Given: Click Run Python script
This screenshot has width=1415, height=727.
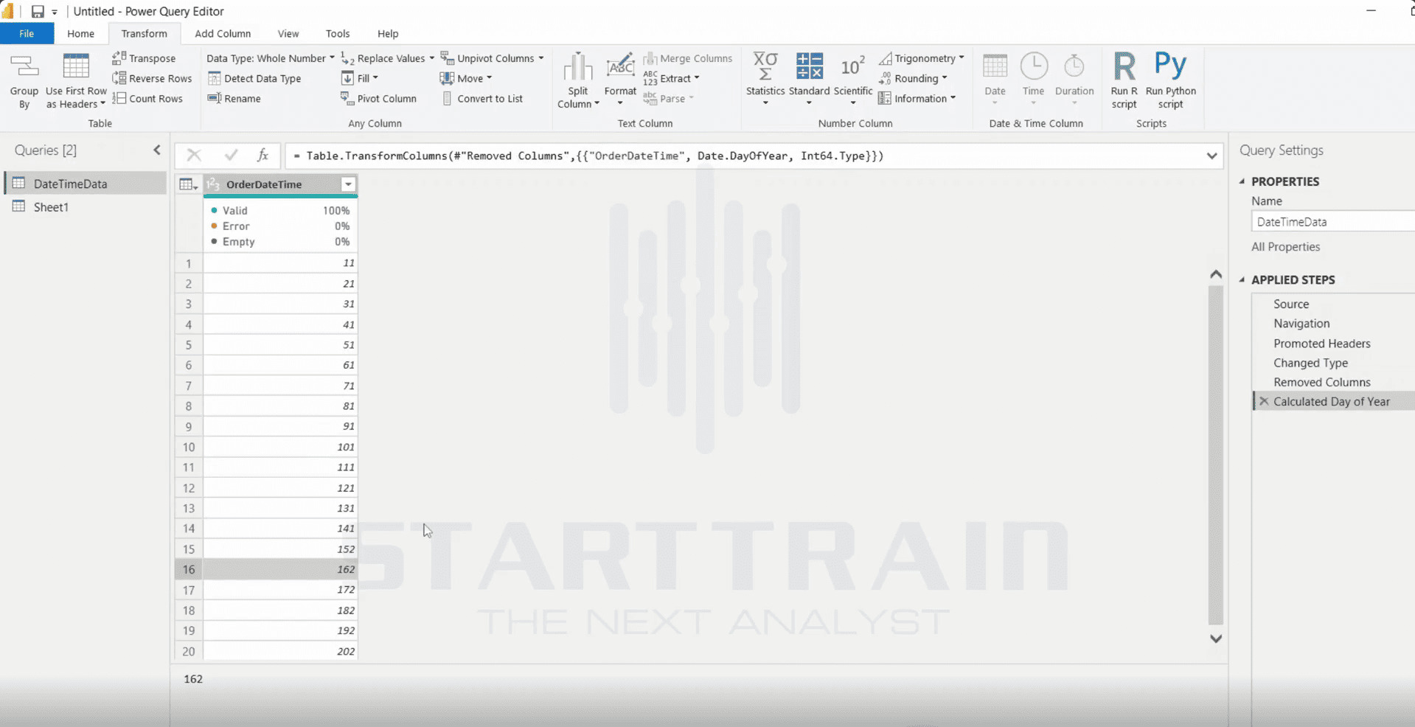Looking at the screenshot, I should [x=1171, y=81].
